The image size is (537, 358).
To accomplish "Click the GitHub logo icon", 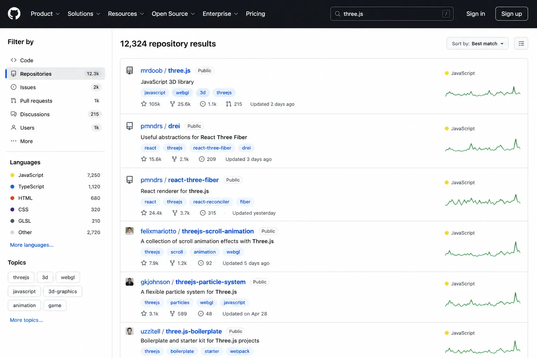I will (x=14, y=14).
